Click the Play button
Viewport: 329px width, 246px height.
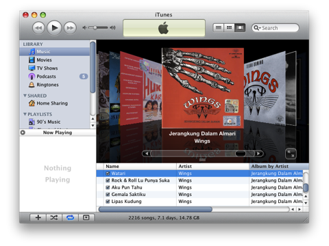point(54,28)
